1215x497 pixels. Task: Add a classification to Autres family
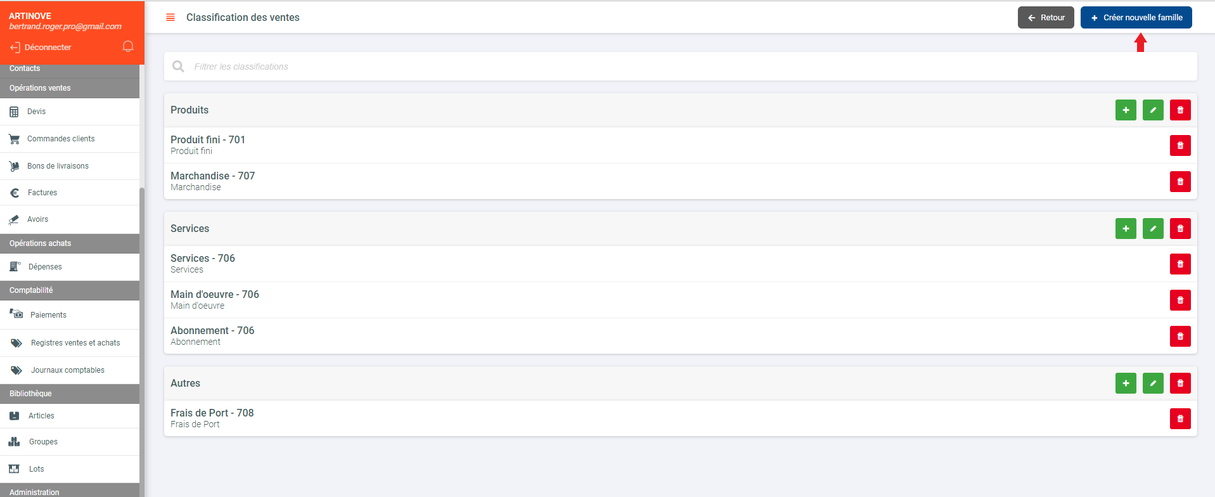pyautogui.click(x=1126, y=383)
